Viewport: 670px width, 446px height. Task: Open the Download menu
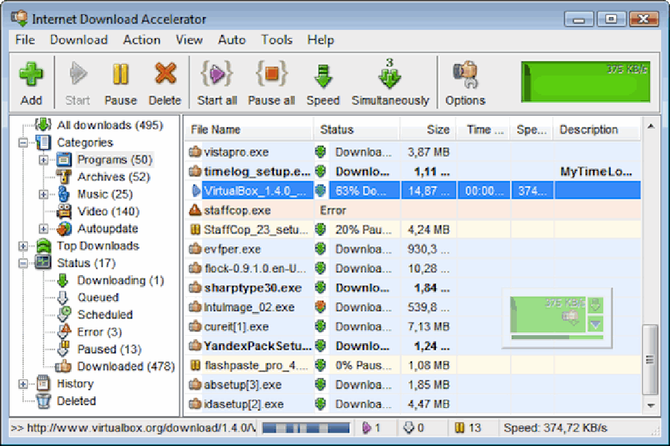79,40
